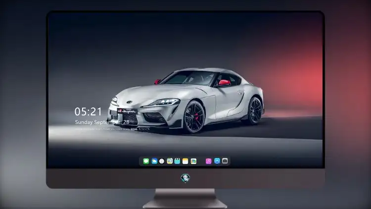Click the 05:21 clock widget
Image resolution: width=371 pixels, height=209 pixels.
[x=88, y=111]
